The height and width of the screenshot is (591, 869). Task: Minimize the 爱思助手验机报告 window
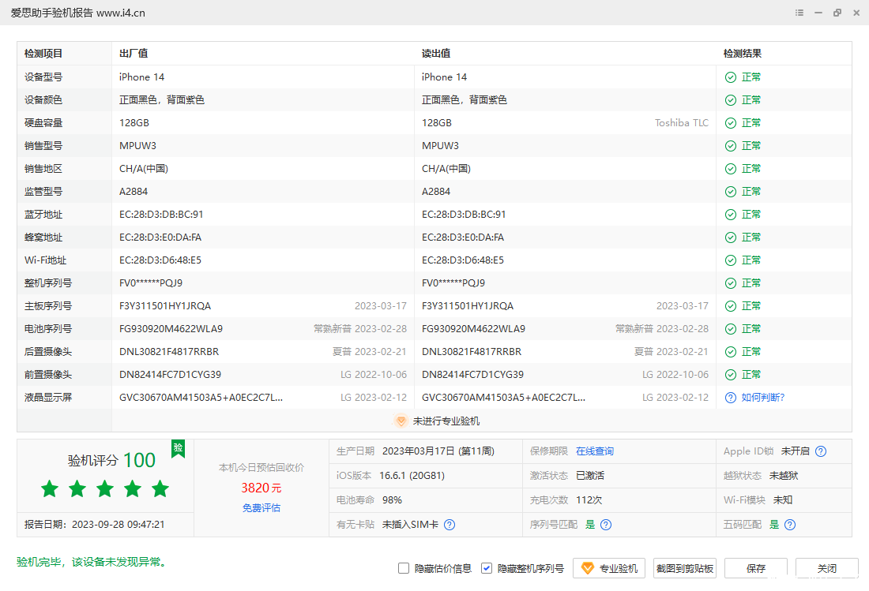(818, 13)
